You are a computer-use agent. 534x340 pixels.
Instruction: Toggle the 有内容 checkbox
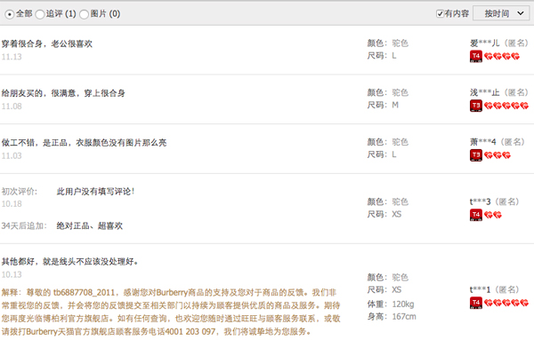[440, 14]
